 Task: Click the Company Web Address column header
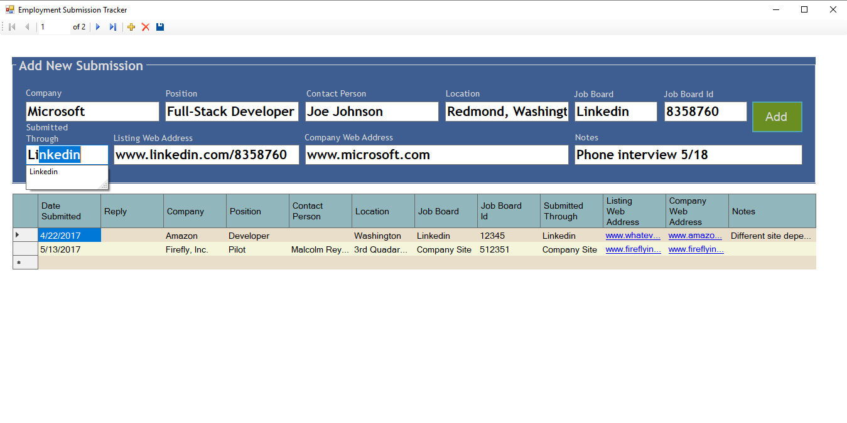[697, 211]
